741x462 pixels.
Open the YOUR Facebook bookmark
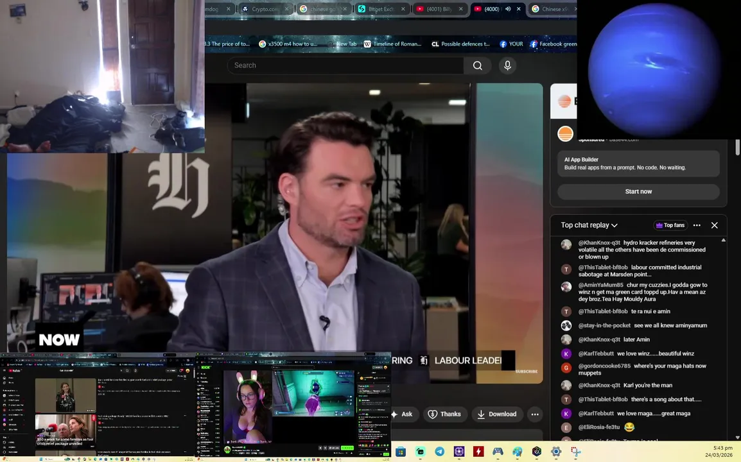(511, 44)
